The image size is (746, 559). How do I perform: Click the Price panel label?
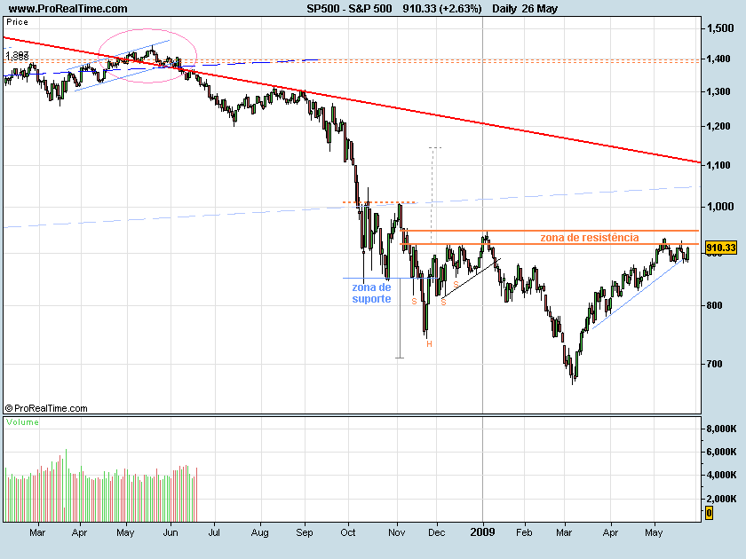pos(17,22)
